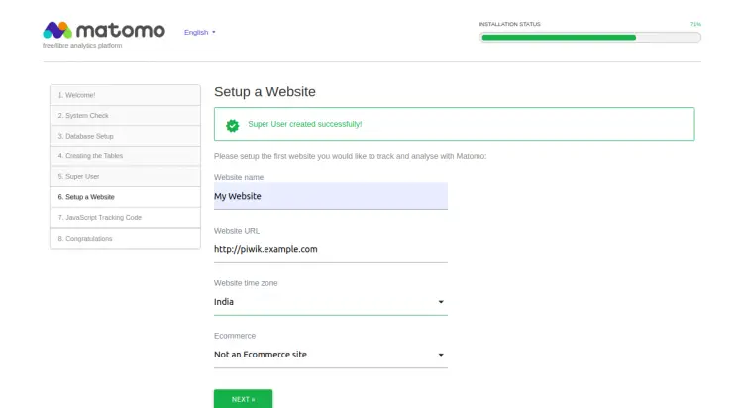This screenshot has width=743, height=408.
Task: Jump to the Congratulations step
Action: (x=125, y=238)
